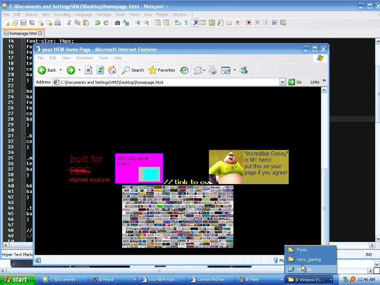Click the Cut scissors icon in Notepad++

[69, 23]
